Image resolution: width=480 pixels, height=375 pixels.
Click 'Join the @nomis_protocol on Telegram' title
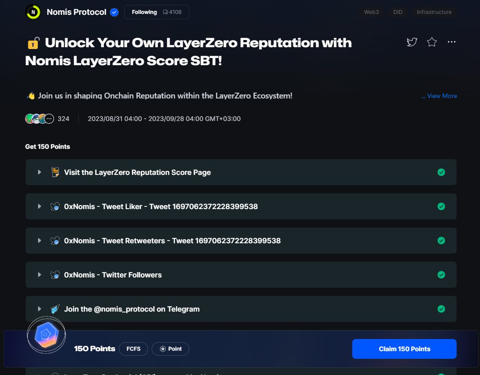[132, 309]
